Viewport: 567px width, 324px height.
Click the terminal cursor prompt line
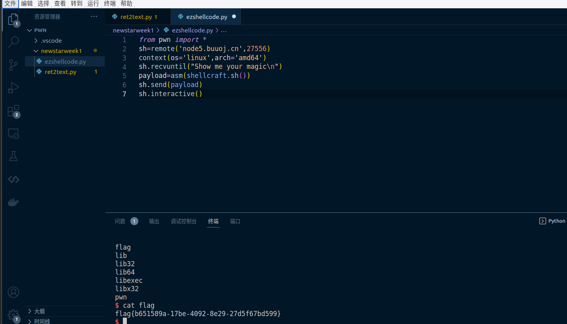tap(121, 321)
